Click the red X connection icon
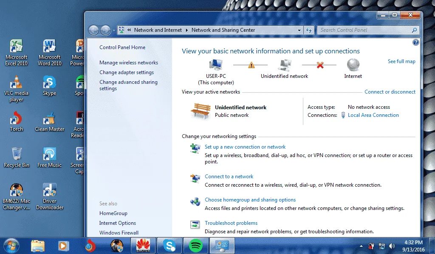The image size is (435, 254). tap(320, 65)
